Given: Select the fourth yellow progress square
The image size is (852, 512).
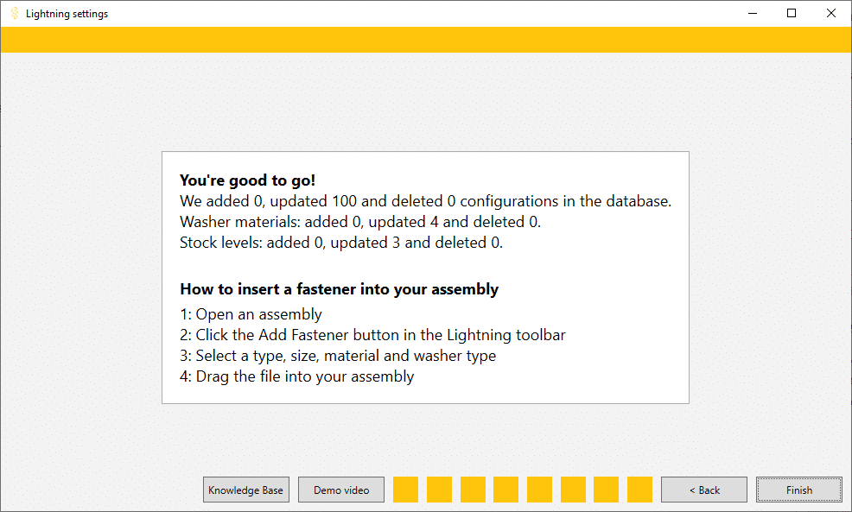Looking at the screenshot, I should (505, 490).
